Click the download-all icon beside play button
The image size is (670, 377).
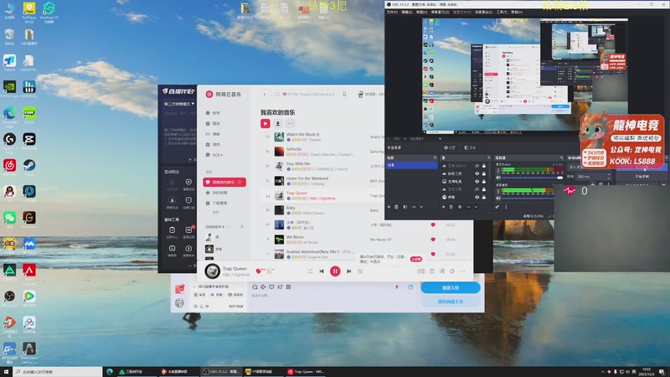[x=278, y=123]
